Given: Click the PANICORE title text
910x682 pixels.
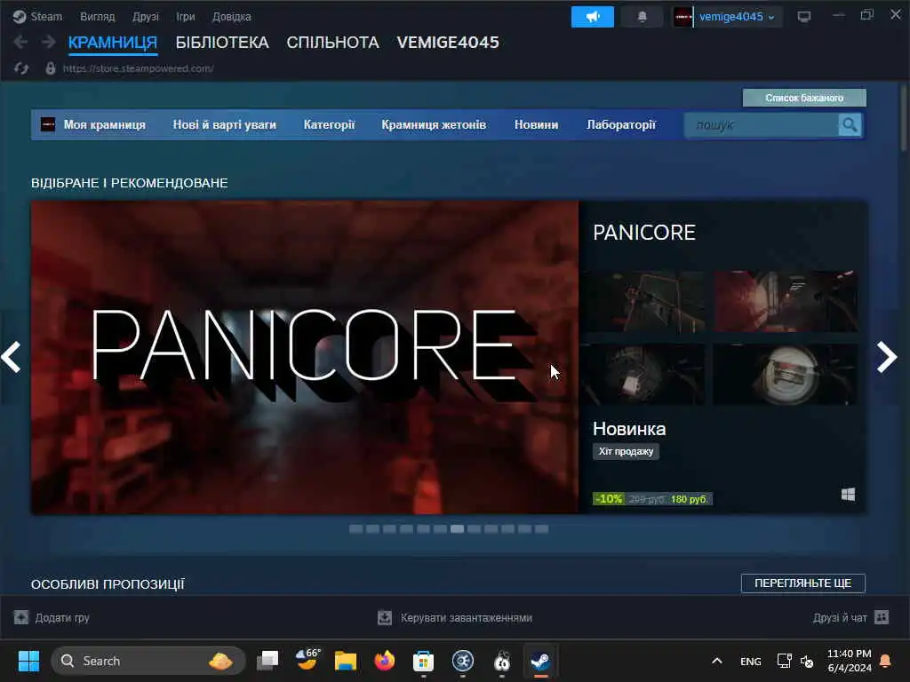Looking at the screenshot, I should click(x=644, y=233).
